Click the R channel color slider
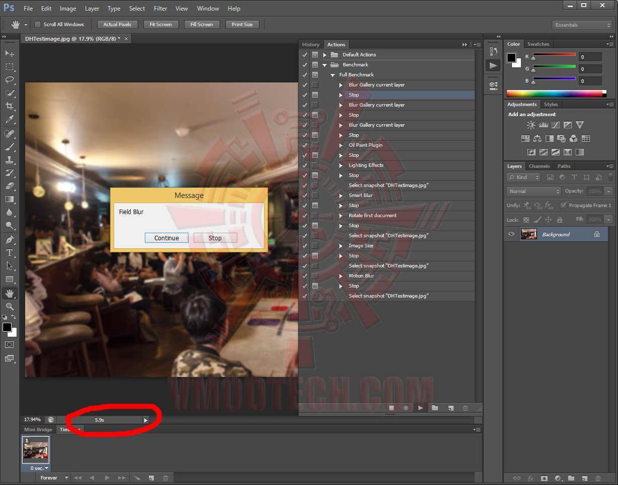 click(554, 56)
